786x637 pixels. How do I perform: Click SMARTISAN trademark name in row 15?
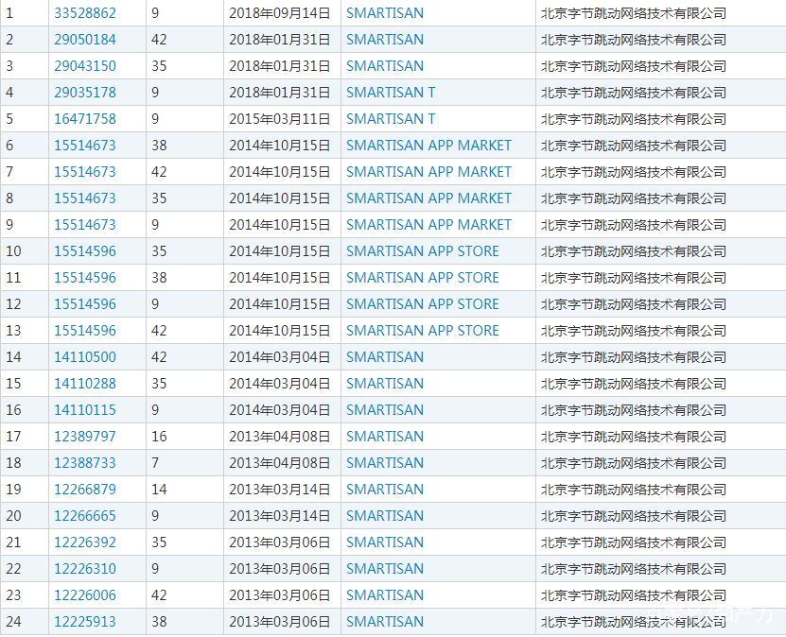pyautogui.click(x=385, y=384)
